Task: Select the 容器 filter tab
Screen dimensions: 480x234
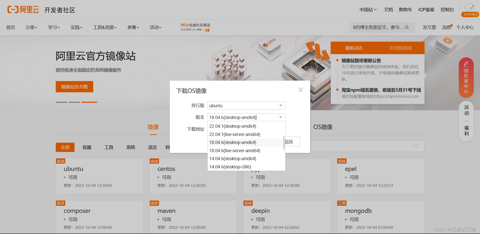Action: click(x=87, y=147)
